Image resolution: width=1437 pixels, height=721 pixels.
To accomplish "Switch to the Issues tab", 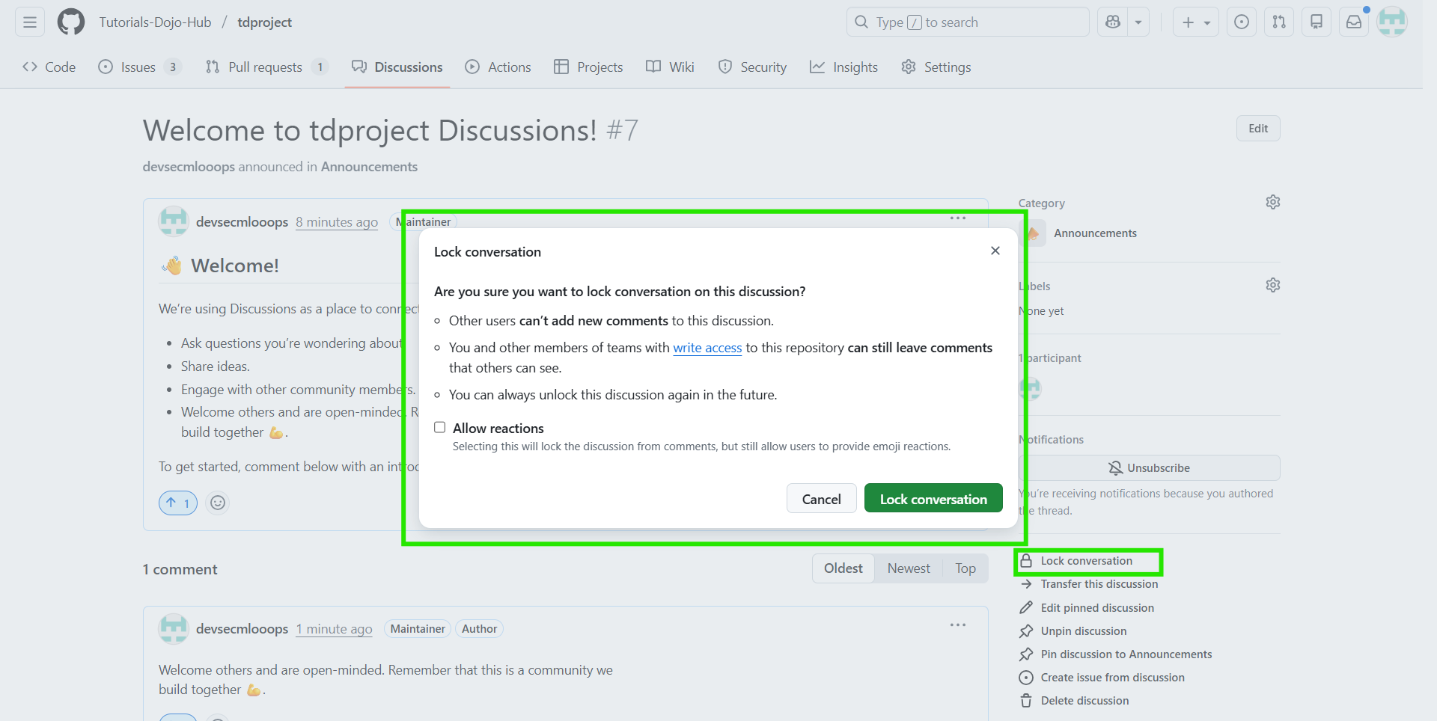I will tap(137, 67).
